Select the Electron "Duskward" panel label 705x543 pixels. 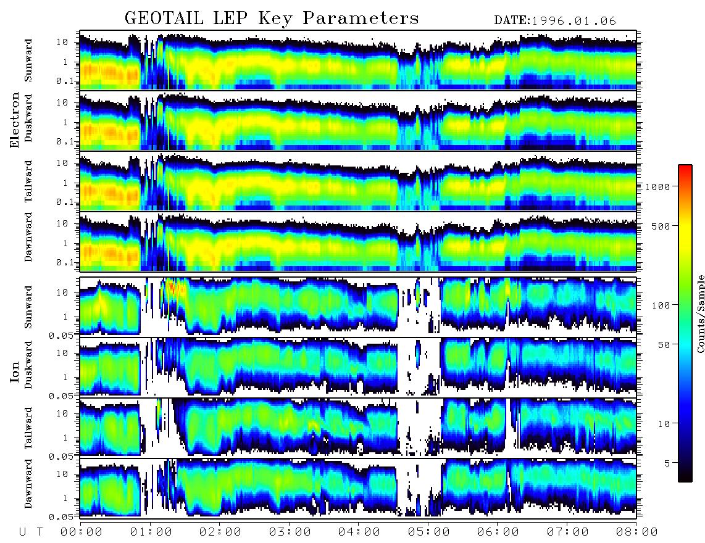[x=28, y=118]
